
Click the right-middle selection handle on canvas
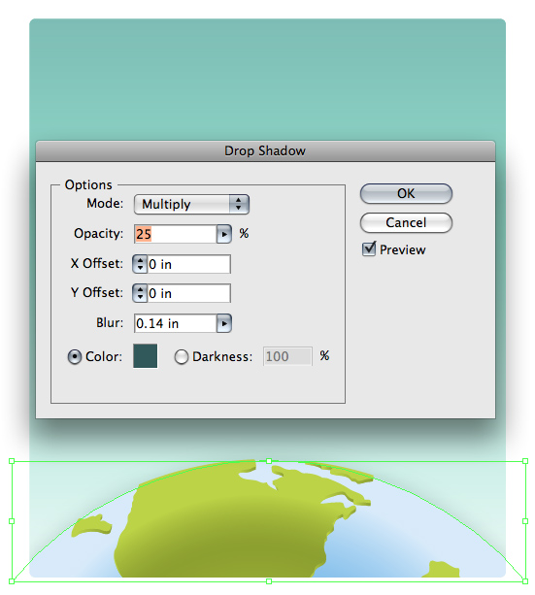525,521
